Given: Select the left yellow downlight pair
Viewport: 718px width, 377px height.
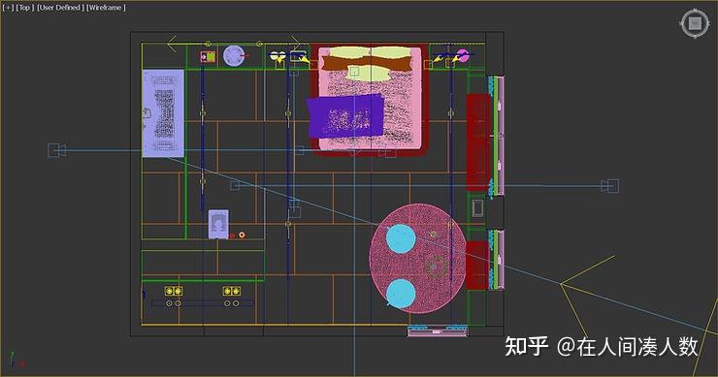Looking at the screenshot, I should coord(174,291).
